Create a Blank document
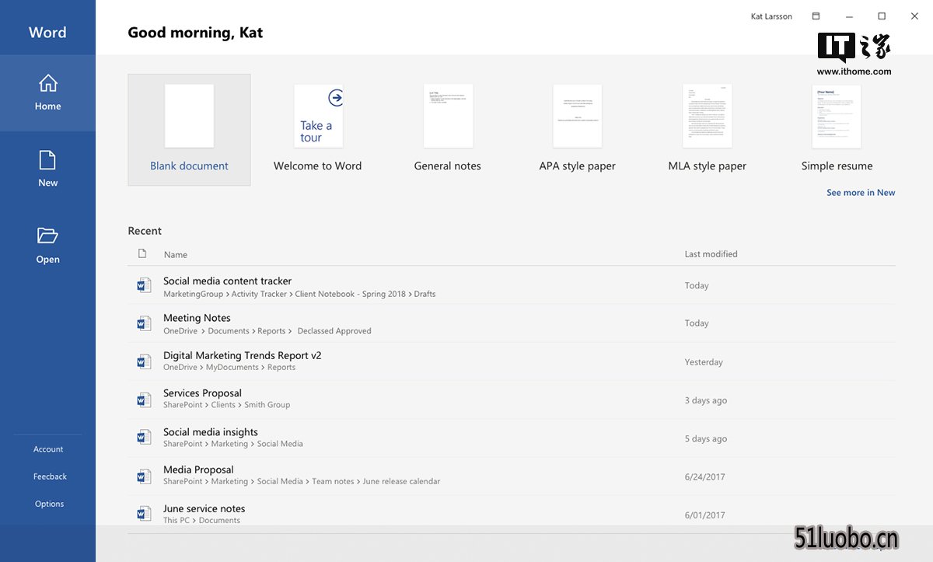Viewport: 933px width, 562px height. tap(189, 130)
